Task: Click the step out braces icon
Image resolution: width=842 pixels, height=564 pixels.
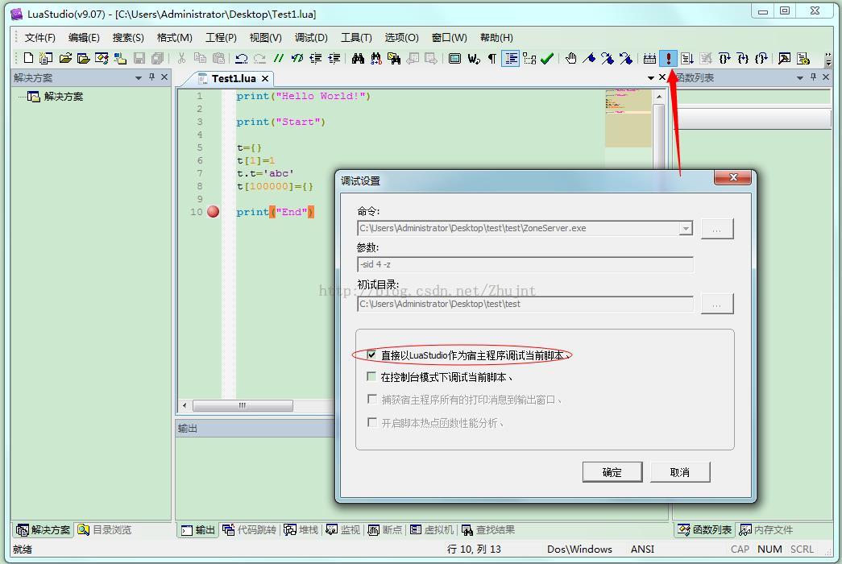Action: pyautogui.click(x=761, y=58)
